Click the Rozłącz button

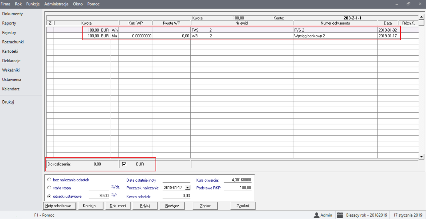pos(172,206)
